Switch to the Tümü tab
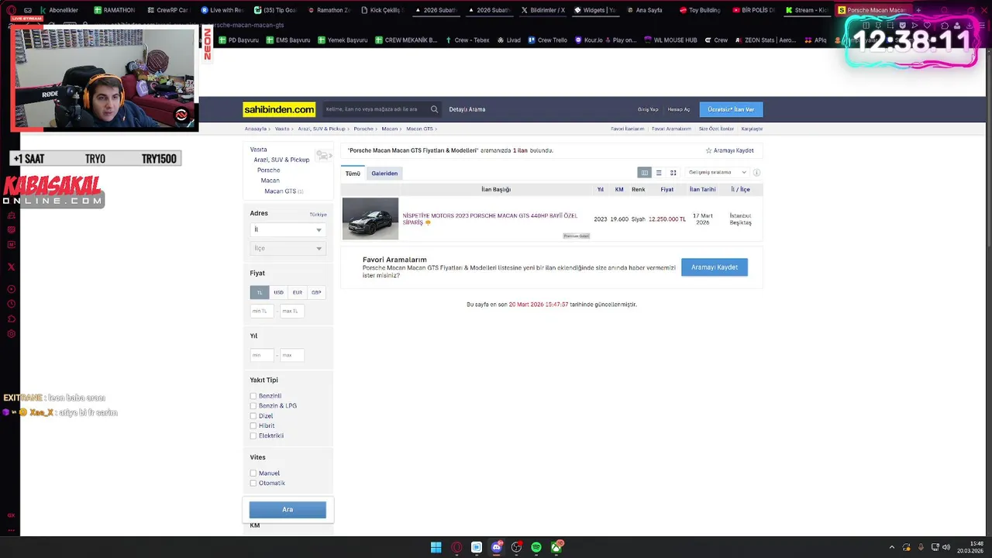Viewport: 992px width, 558px height. click(353, 173)
